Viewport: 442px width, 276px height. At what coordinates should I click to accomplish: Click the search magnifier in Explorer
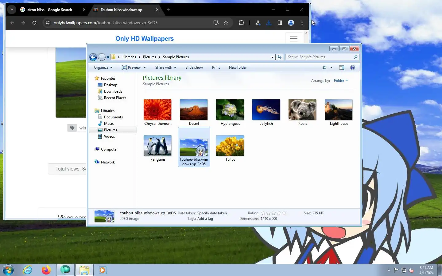[x=355, y=57]
